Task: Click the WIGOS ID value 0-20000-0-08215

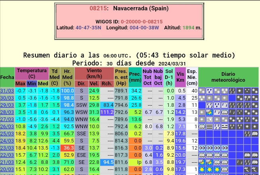Action: click(142, 22)
